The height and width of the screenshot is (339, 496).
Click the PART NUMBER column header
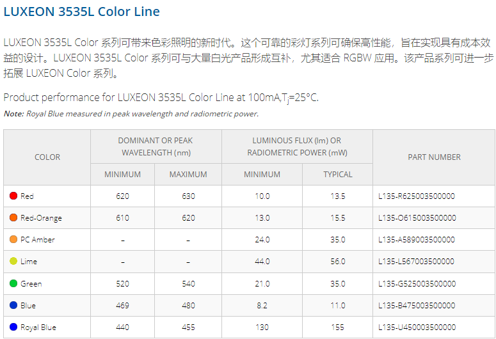click(434, 157)
